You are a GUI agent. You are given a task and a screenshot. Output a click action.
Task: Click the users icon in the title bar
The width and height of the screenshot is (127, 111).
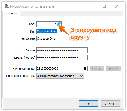click(7, 6)
